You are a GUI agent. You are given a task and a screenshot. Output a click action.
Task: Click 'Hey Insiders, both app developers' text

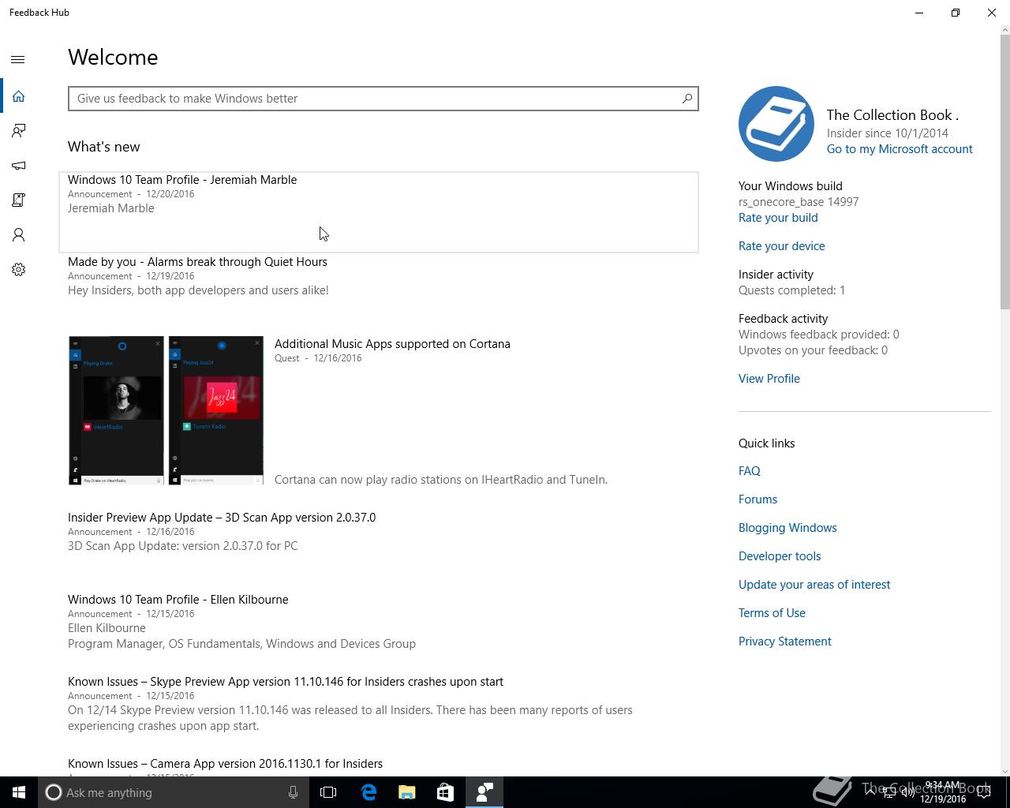click(198, 290)
